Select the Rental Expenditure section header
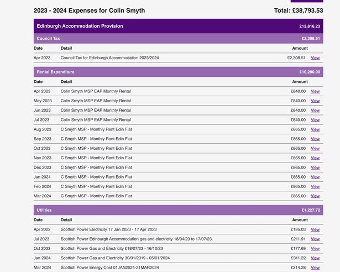 click(178, 72)
